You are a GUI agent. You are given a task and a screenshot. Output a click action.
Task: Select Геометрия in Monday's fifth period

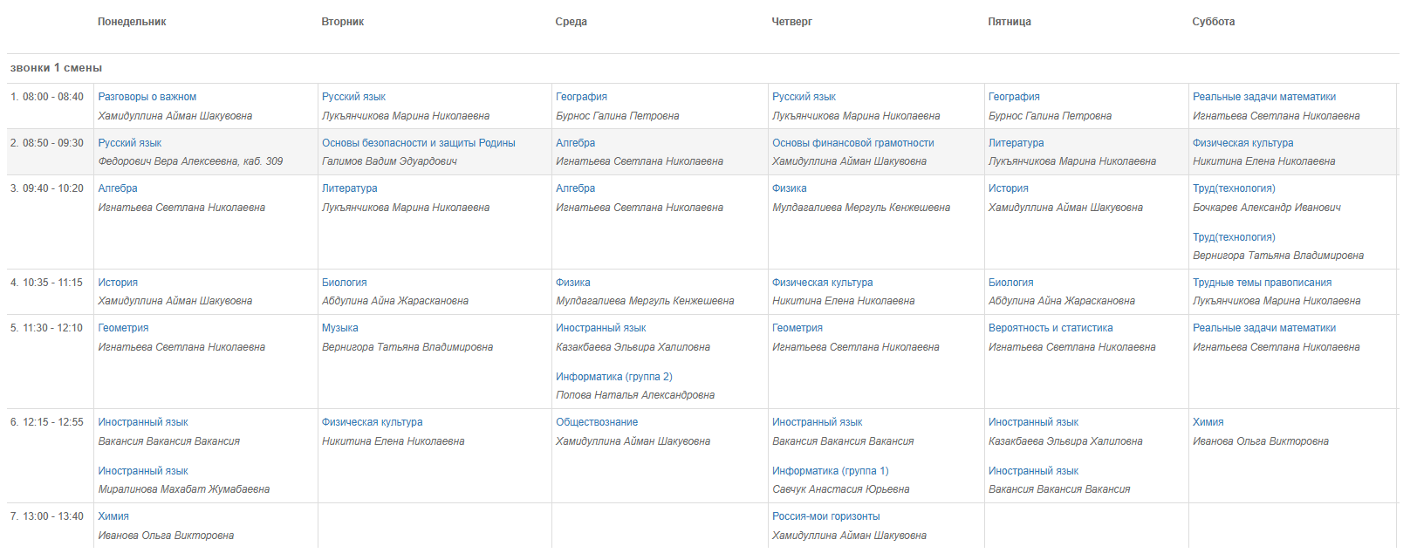click(x=123, y=328)
